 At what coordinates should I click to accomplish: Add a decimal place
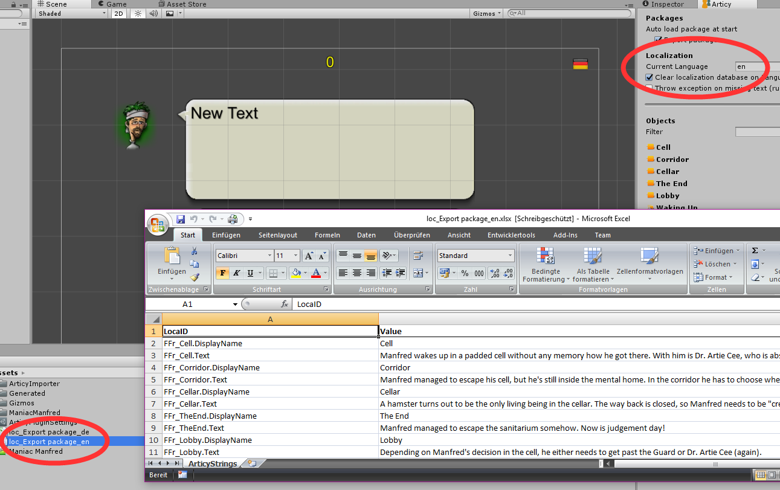click(x=495, y=273)
